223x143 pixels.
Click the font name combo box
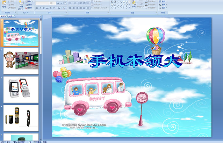pos(42,3)
